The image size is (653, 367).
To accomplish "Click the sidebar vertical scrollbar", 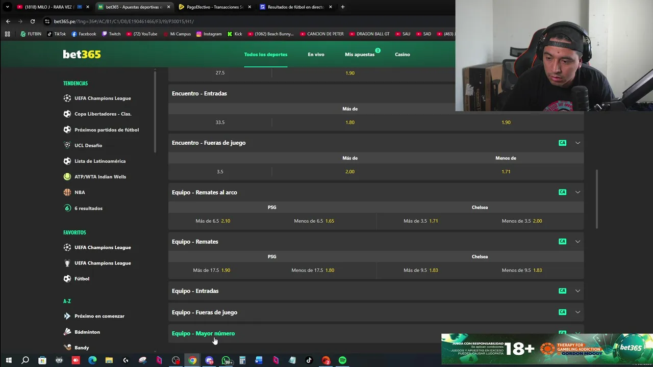I will pos(155,111).
